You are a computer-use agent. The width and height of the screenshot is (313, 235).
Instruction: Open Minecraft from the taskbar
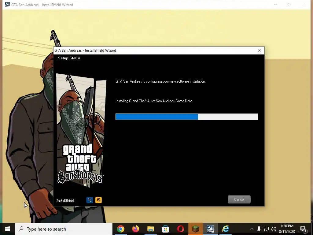point(195,229)
